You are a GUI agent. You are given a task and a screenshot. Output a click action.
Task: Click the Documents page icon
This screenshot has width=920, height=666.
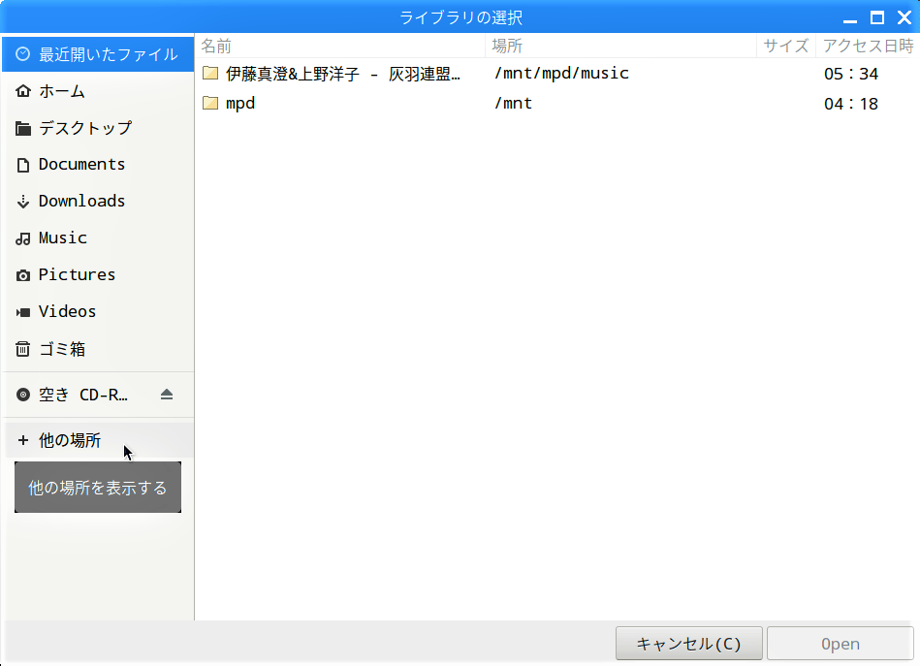[x=23, y=165]
